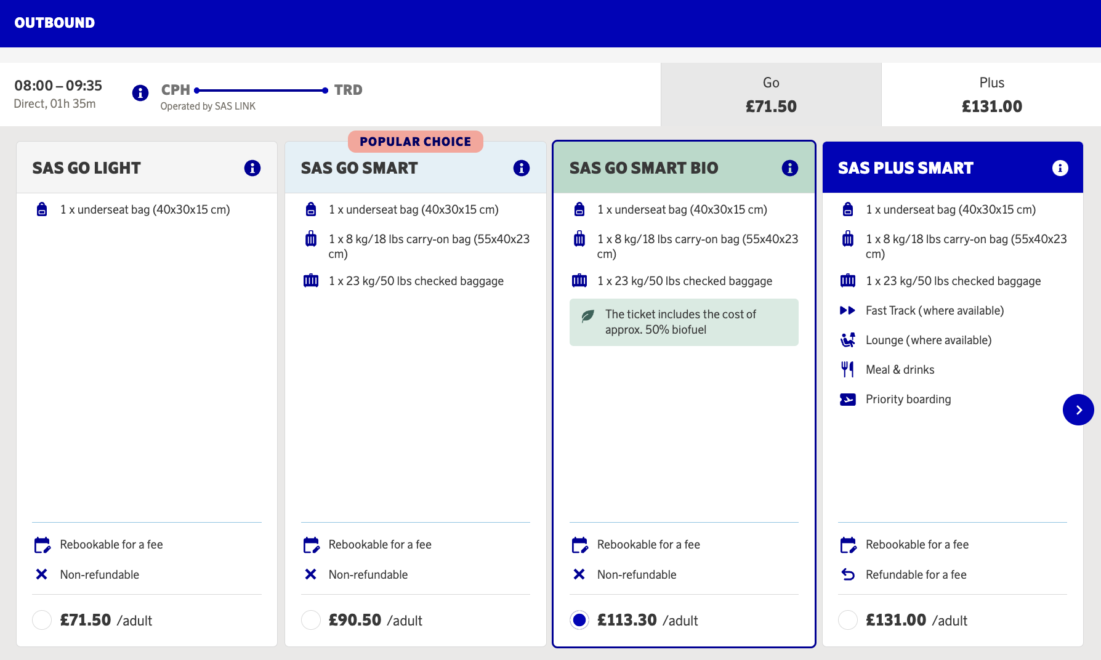Viewport: 1101px width, 660px height.
Task: Click the rebookable calendar icon in SAS Go Light
Action: tap(42, 545)
